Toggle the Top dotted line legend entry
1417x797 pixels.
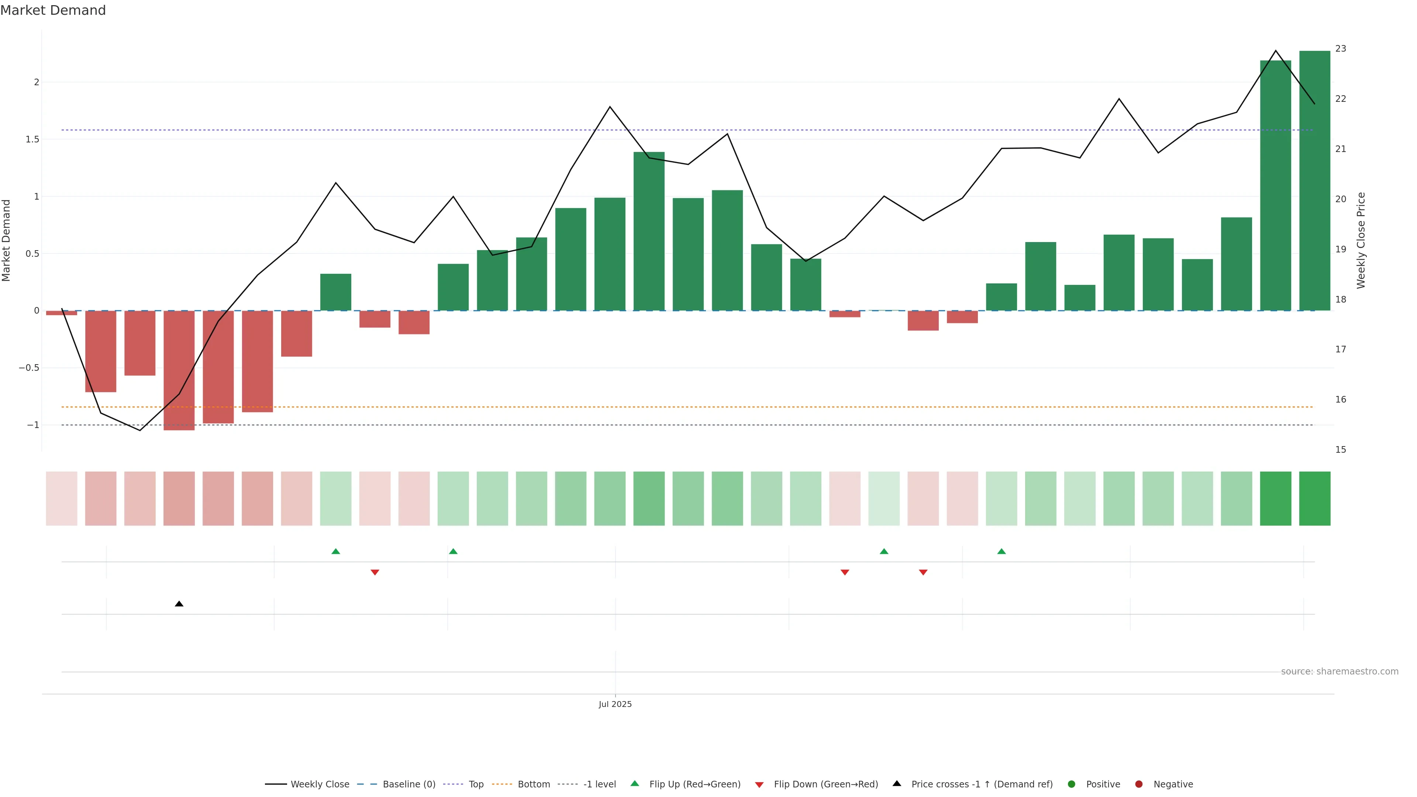tap(476, 784)
